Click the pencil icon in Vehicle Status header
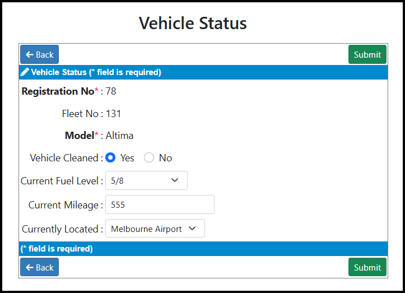The height and width of the screenshot is (293, 405). point(25,72)
